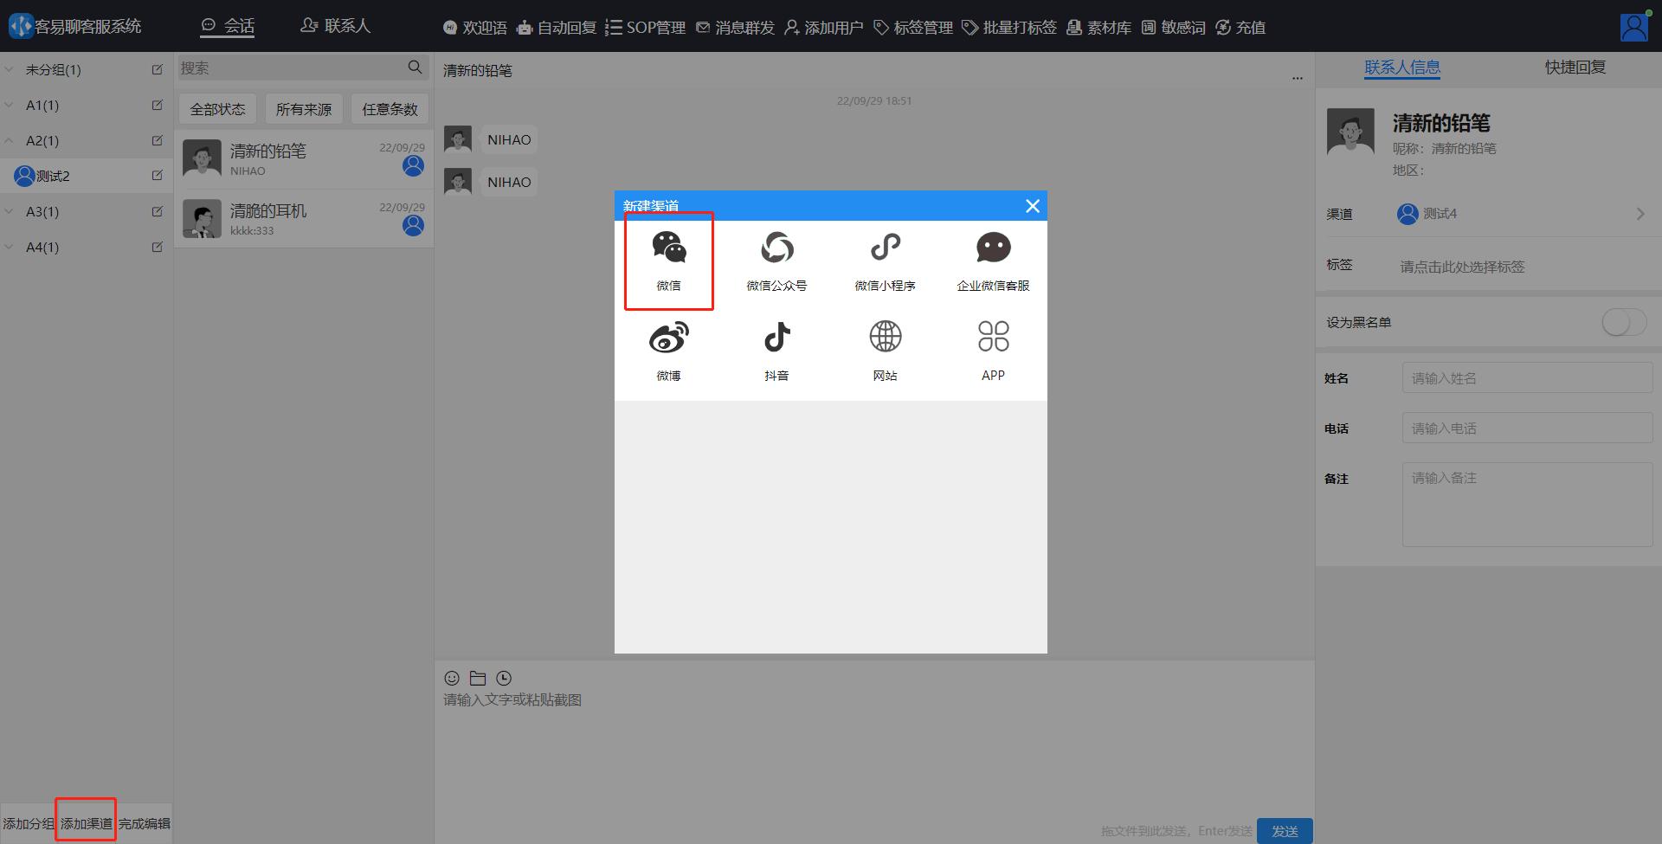Open the 清脆的耳机 conversation in list

click(x=303, y=219)
